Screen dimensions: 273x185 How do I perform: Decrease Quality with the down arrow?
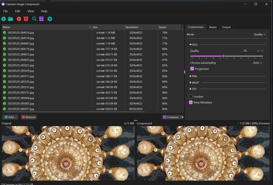point(262,51)
